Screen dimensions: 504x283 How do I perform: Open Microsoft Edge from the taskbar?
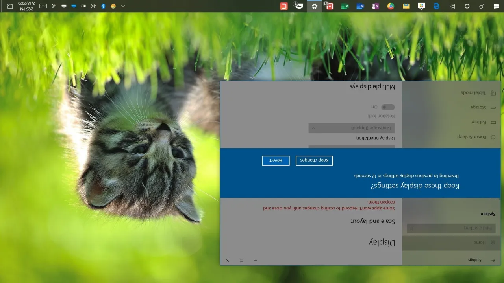pyautogui.click(x=436, y=6)
